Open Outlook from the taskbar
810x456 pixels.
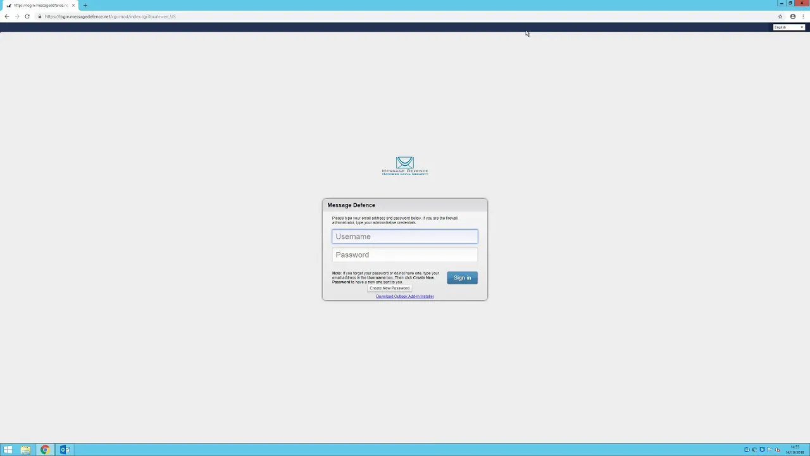pos(64,450)
